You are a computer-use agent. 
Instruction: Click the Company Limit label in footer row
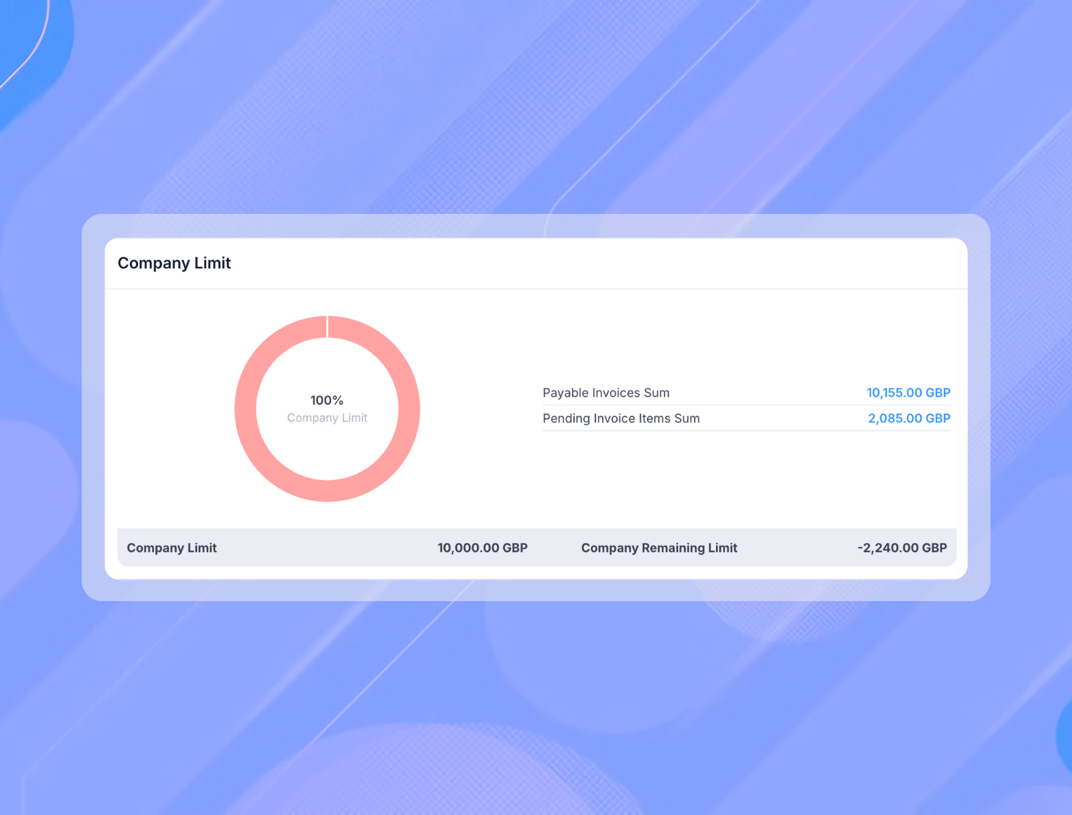click(172, 548)
